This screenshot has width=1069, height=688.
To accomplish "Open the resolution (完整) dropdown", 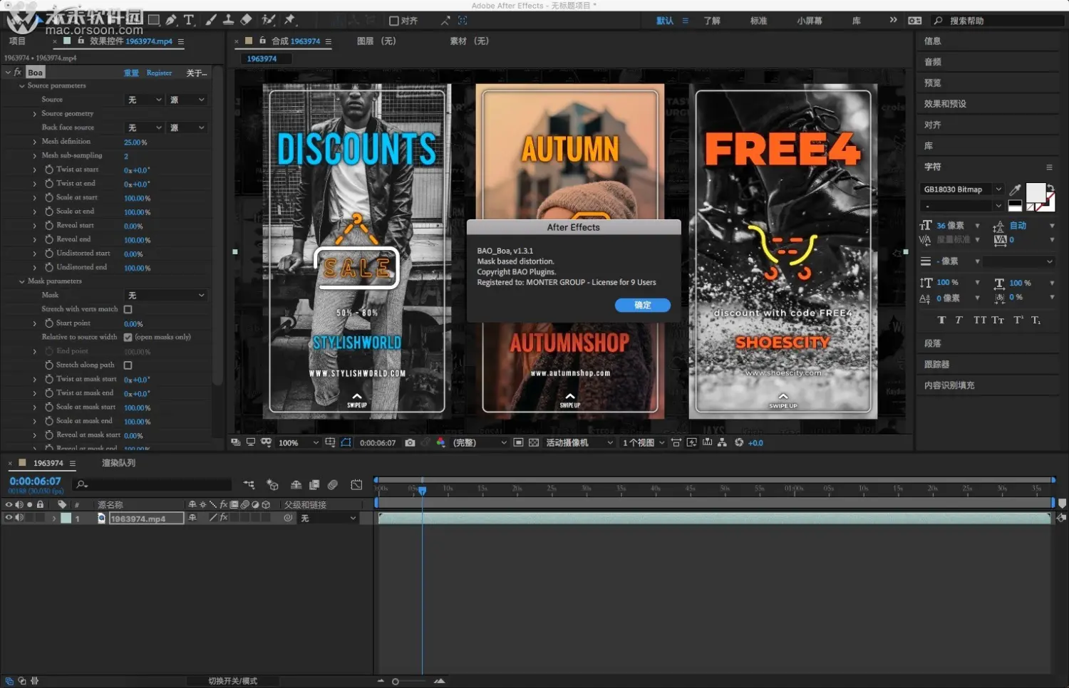I will coord(479,443).
